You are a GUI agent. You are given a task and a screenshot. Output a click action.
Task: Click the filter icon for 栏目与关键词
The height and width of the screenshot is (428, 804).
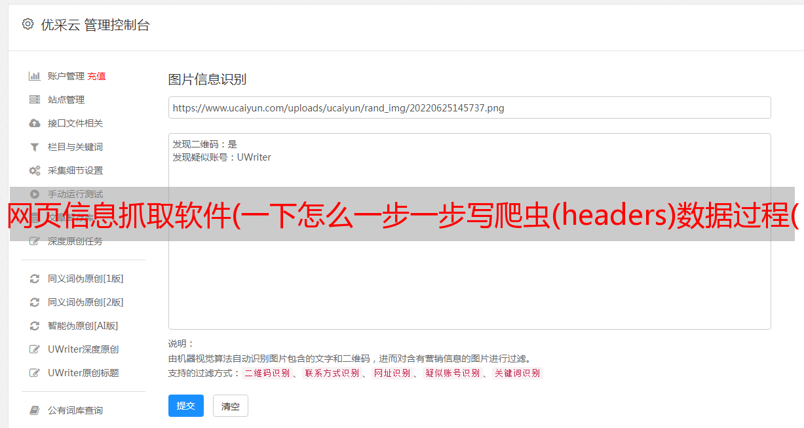[x=35, y=147]
